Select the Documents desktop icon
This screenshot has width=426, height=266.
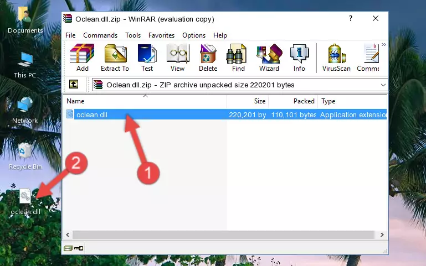(25, 20)
